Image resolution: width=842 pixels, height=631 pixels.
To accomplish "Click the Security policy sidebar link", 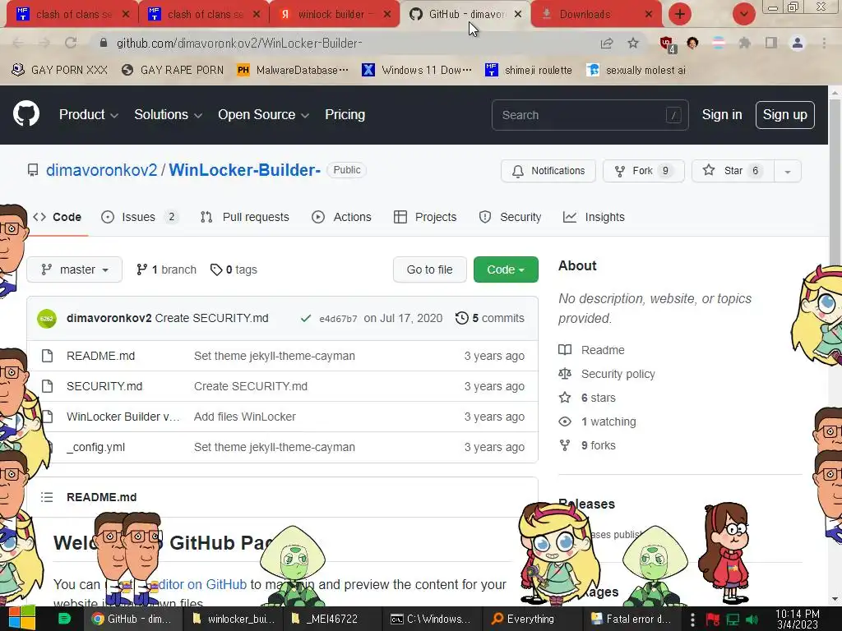I will pos(618,374).
